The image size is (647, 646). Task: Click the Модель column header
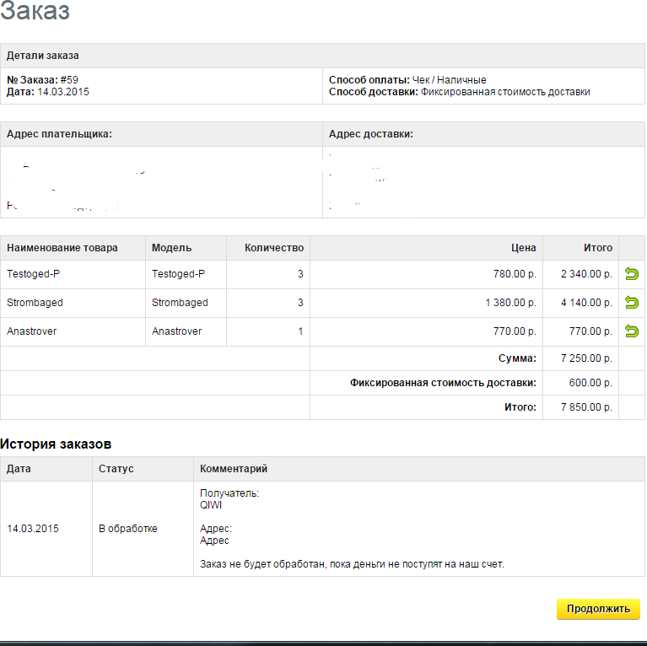coord(171,248)
